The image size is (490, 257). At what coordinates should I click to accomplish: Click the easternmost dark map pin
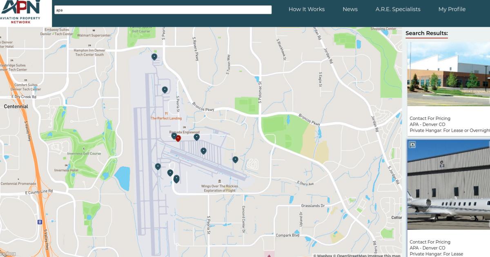coord(235,160)
